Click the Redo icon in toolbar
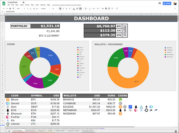This screenshot has height=133, width=179. (7, 9)
